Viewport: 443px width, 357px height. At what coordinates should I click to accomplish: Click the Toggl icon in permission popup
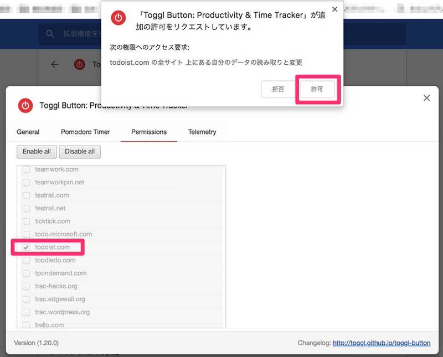tap(118, 18)
